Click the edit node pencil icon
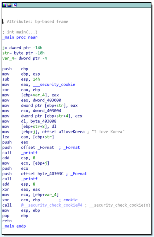This screenshot has height=237, width=154. (9, 5)
